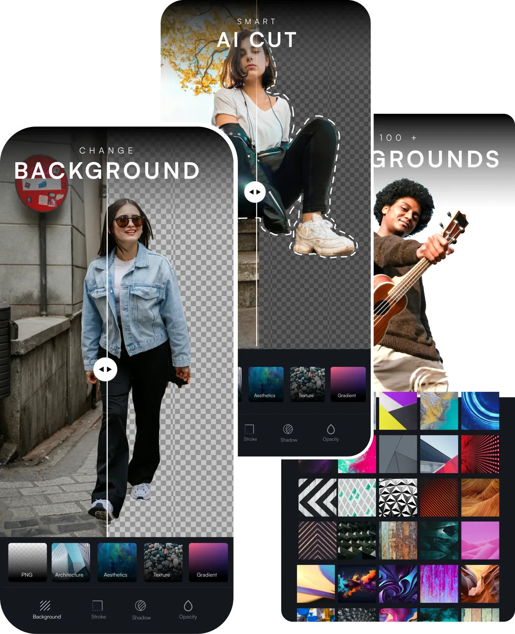The width and height of the screenshot is (515, 634).
Task: Choose the black and white chevron background
Action: 317,498
